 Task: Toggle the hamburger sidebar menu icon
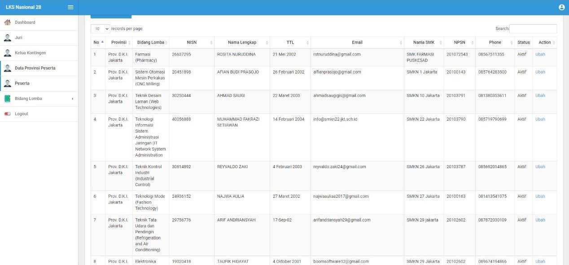coord(70,7)
